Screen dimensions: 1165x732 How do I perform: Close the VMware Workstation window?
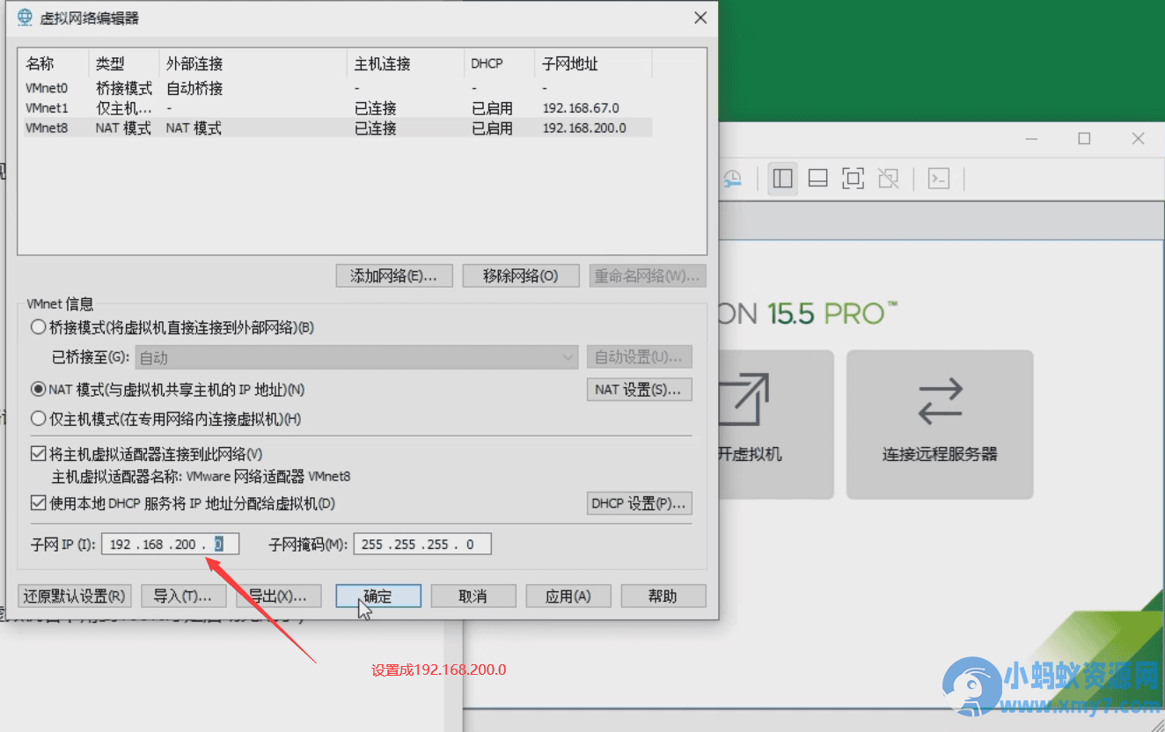coord(1138,139)
